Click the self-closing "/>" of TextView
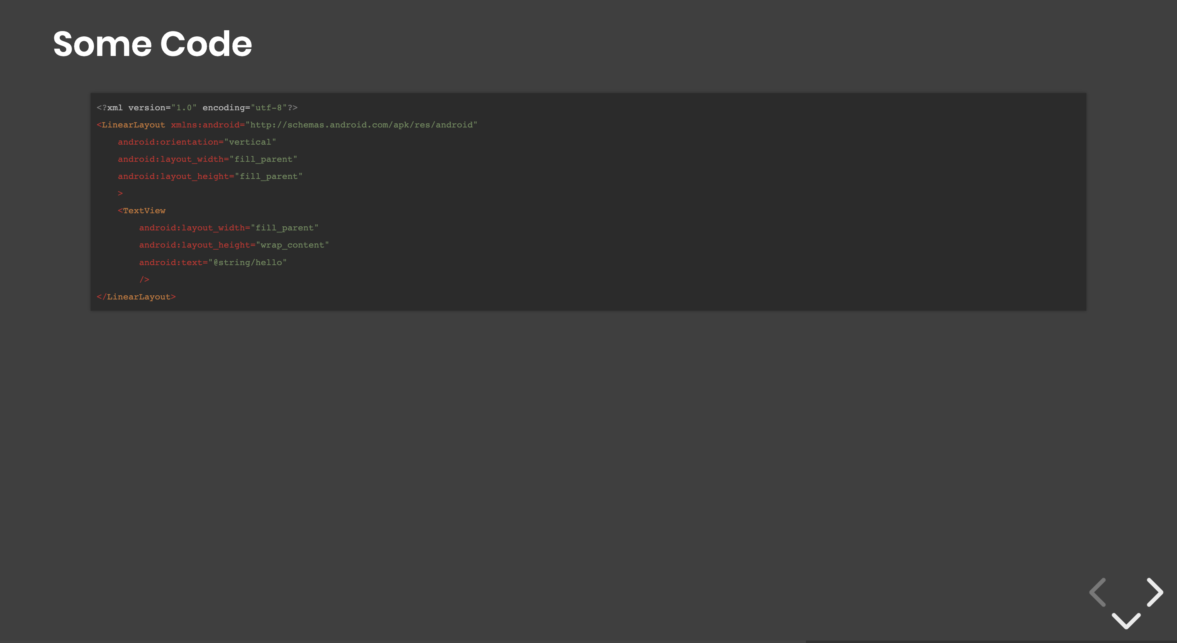1177x643 pixels. [144, 279]
